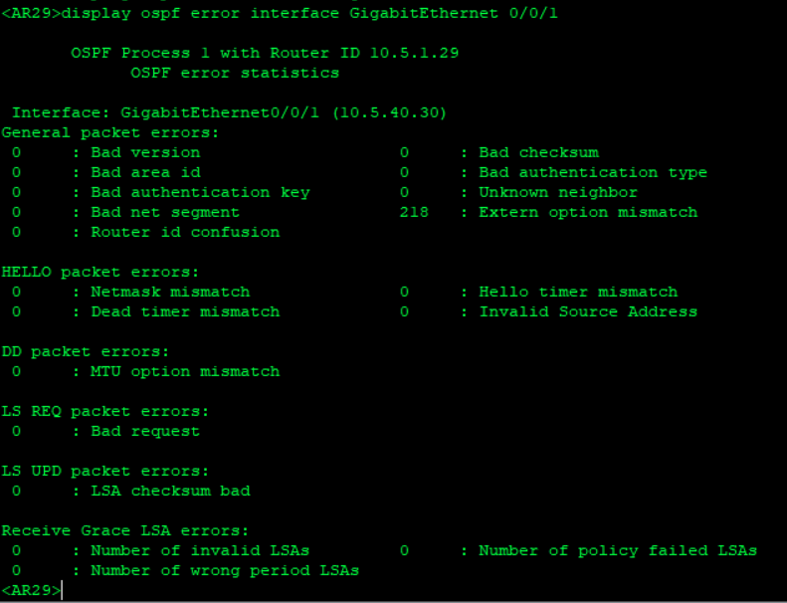The image size is (787, 603).
Task: Click the Hello timer mismatch label
Action: (578, 292)
